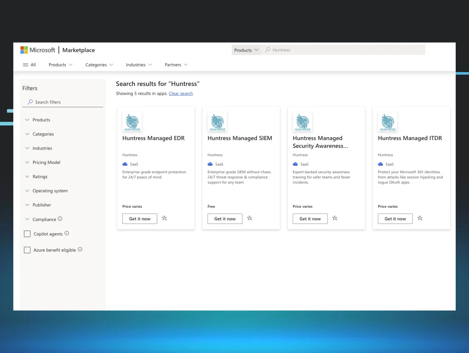Save Huntress Managed Security Awareness via star

[x=335, y=218]
